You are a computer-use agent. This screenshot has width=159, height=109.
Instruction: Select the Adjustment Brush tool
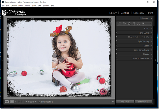click(147, 24)
